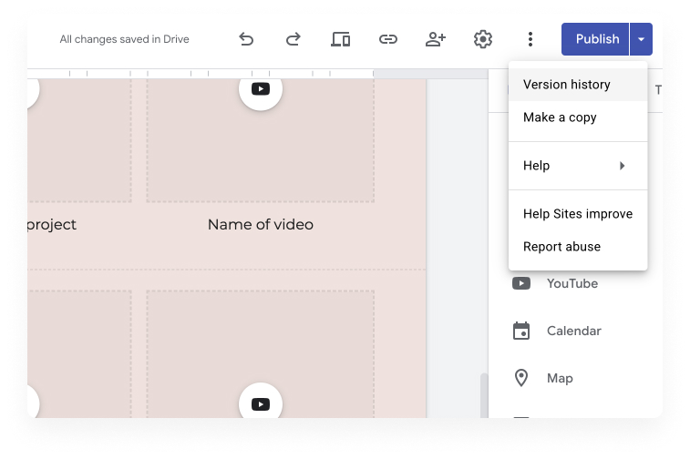Share with others icon

[436, 39]
